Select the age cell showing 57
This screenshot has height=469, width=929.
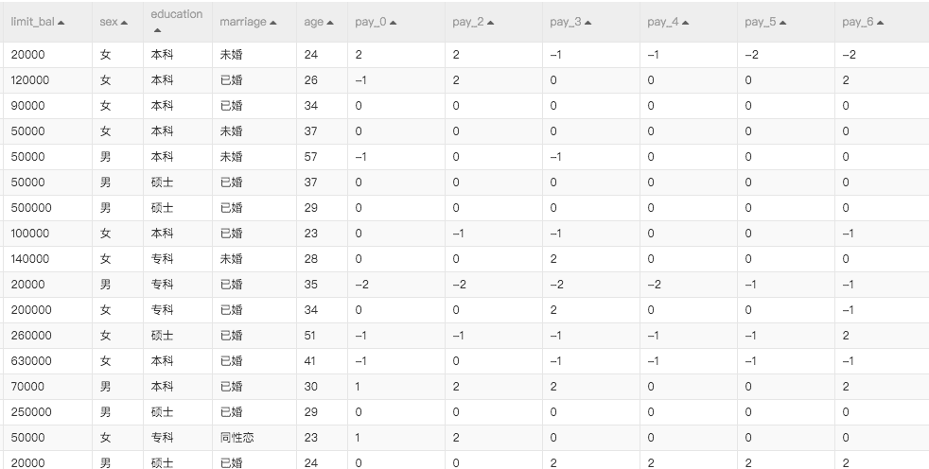(311, 157)
